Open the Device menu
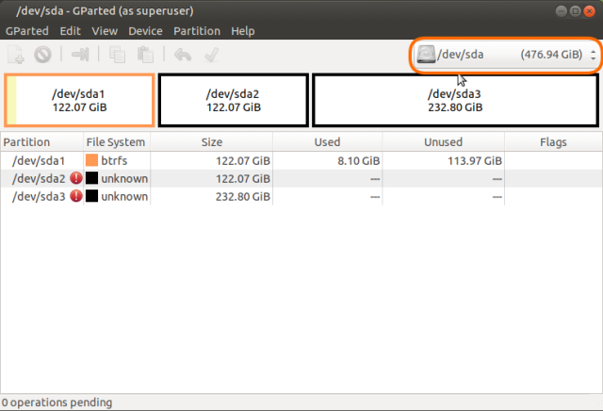The width and height of the screenshot is (603, 411). [145, 31]
